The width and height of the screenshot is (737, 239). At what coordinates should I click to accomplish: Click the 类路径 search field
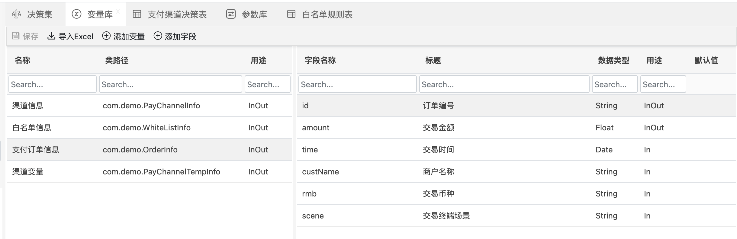(x=170, y=84)
